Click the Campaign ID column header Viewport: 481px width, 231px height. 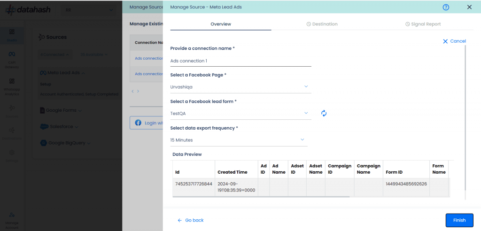340,169
